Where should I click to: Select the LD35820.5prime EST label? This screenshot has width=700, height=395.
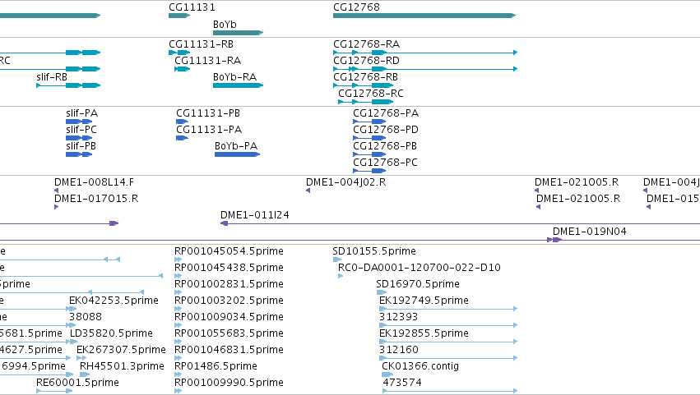(x=111, y=334)
